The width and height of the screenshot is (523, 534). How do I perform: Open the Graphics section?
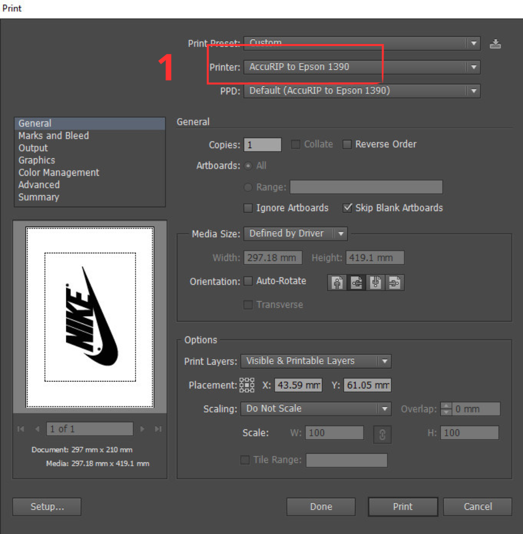pyautogui.click(x=90, y=160)
